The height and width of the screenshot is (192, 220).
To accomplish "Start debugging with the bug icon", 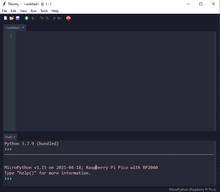I will coord(33,18).
